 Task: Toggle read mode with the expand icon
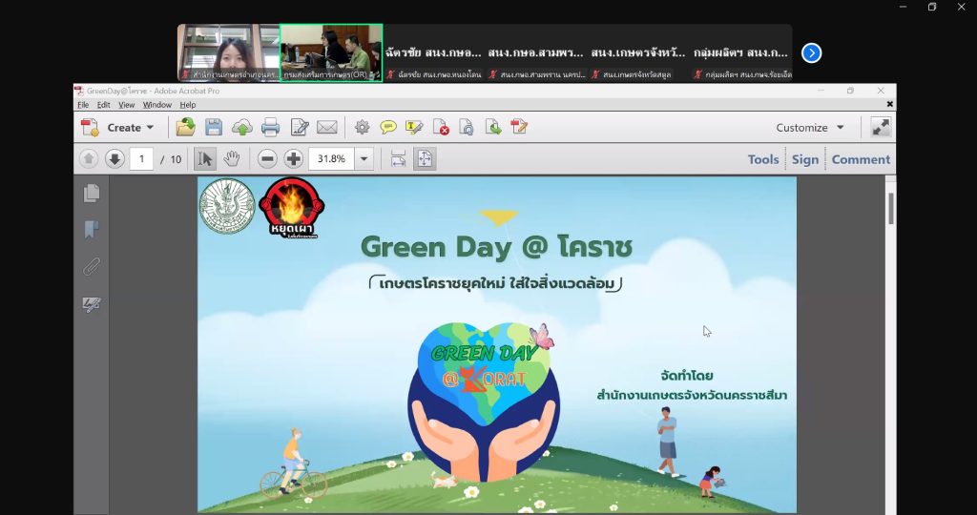881,127
